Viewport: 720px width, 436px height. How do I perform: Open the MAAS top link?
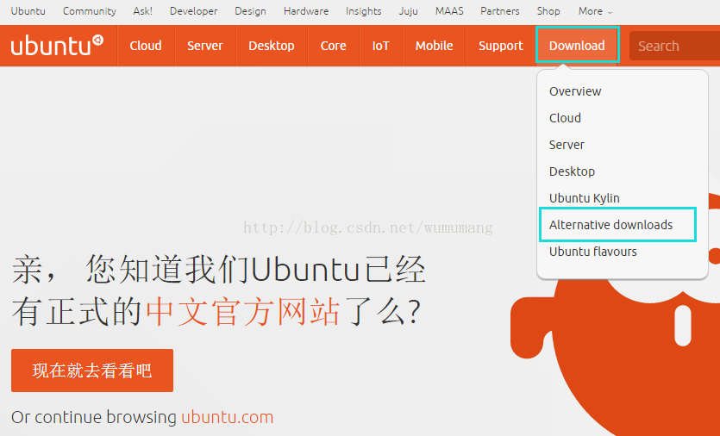[449, 11]
